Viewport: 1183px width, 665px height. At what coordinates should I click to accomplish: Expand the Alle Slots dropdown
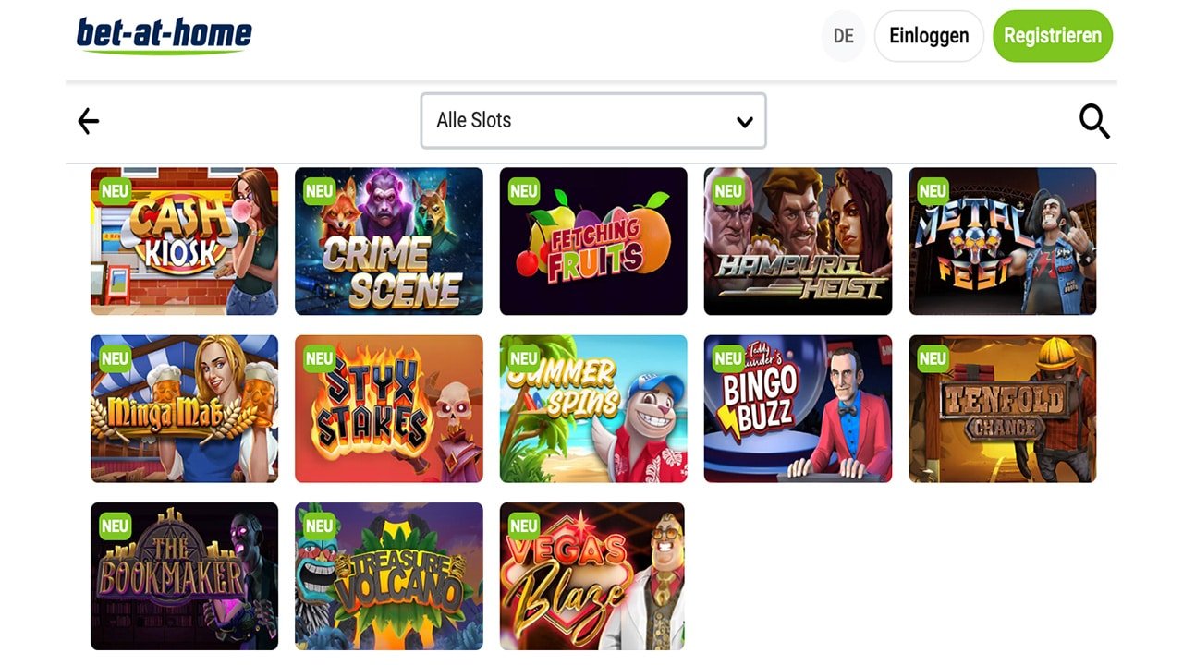coord(592,121)
